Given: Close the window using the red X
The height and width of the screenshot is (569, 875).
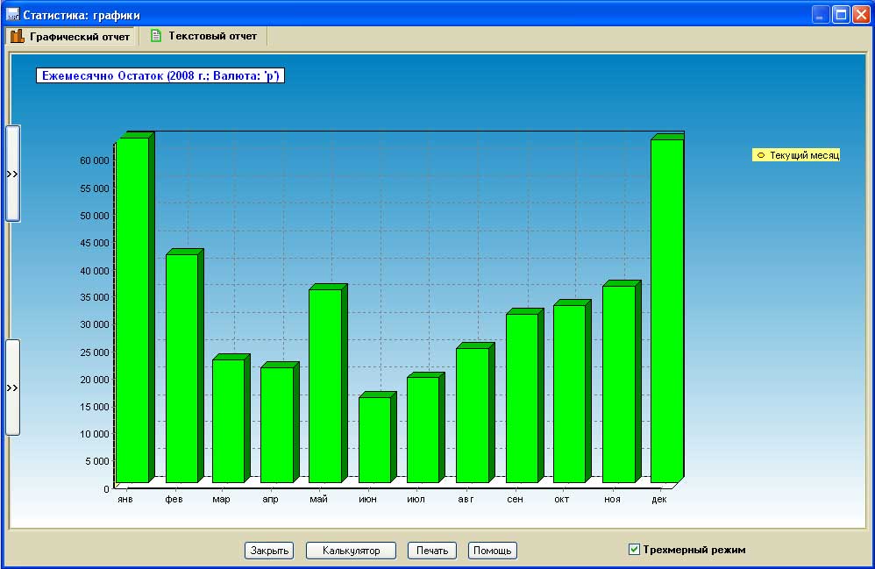Looking at the screenshot, I should tap(860, 15).
